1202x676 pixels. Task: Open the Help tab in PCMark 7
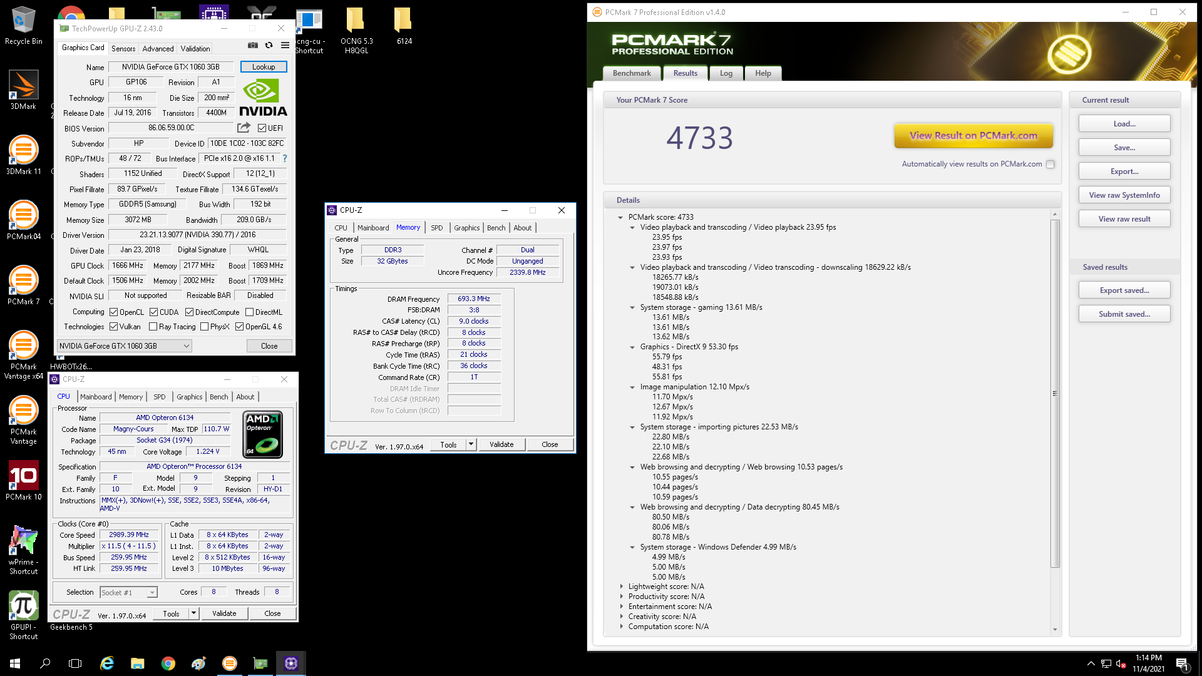click(763, 73)
